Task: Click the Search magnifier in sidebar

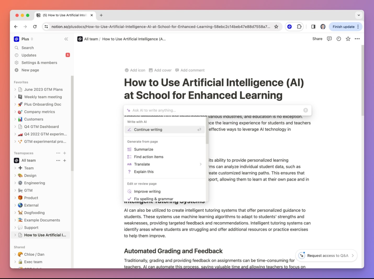Action: (16, 48)
